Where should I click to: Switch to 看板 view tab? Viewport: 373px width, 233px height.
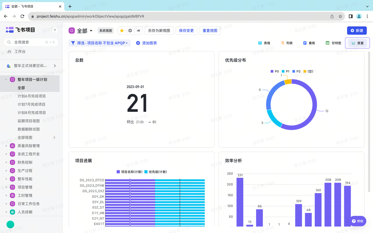[309, 43]
